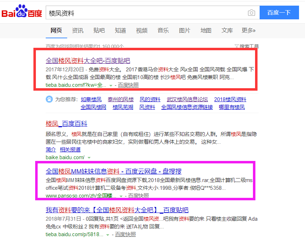Click result count text 百度为您找到相关结果
This screenshot has height=240, width=305.
(x=85, y=46)
